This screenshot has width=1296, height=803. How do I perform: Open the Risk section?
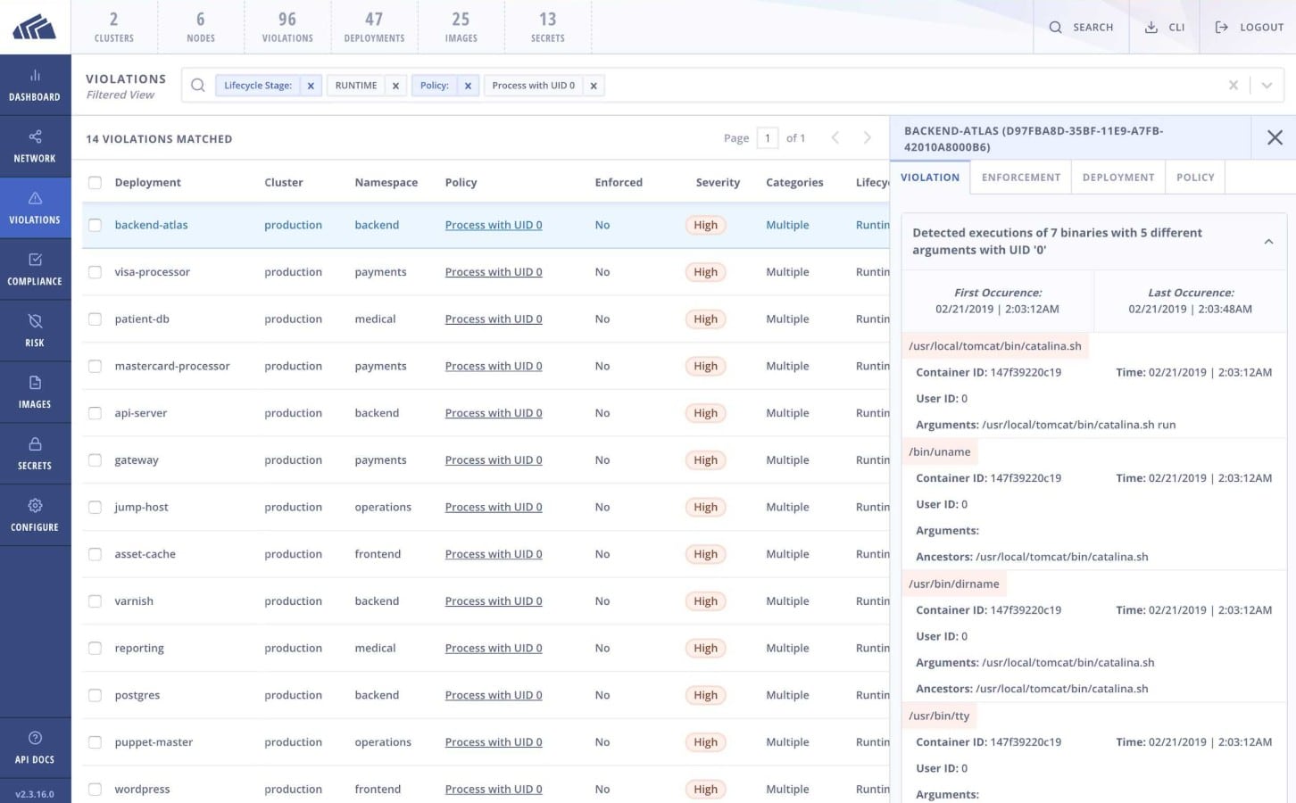35,331
